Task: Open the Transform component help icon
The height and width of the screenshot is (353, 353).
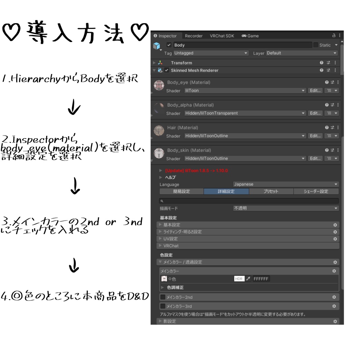Action: pos(321,63)
